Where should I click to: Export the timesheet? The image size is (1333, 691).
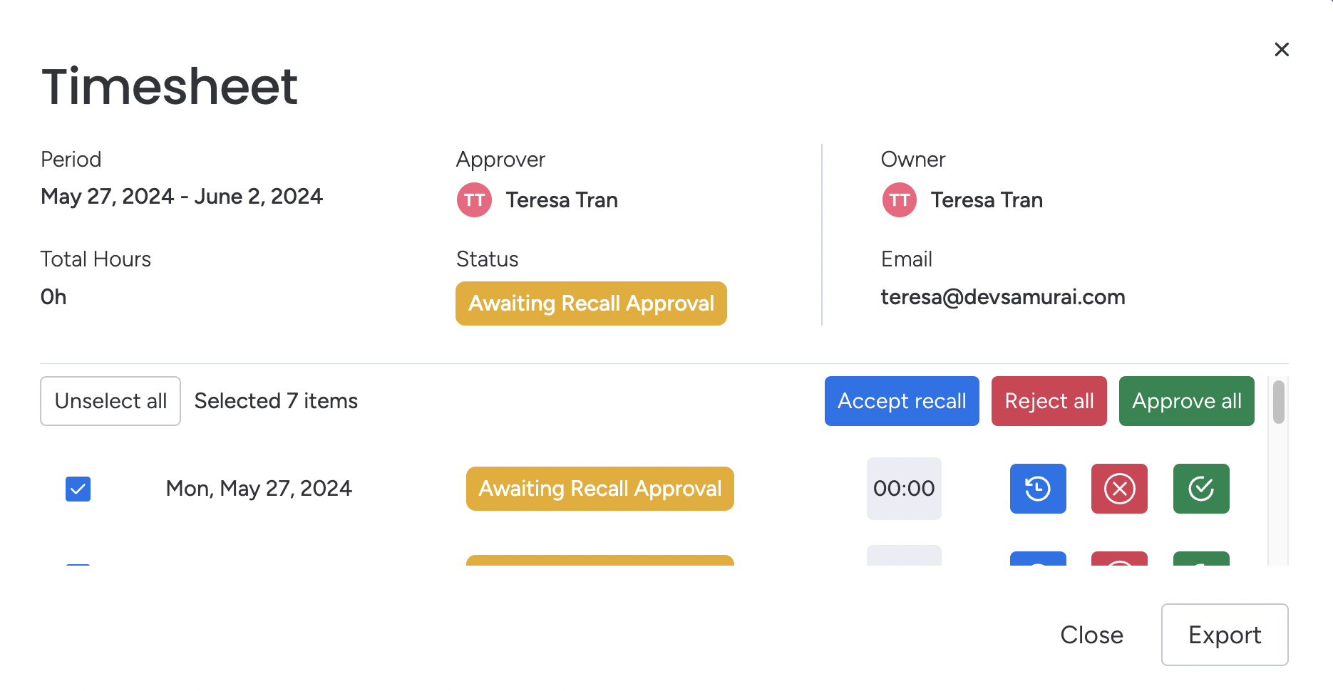pos(1224,635)
